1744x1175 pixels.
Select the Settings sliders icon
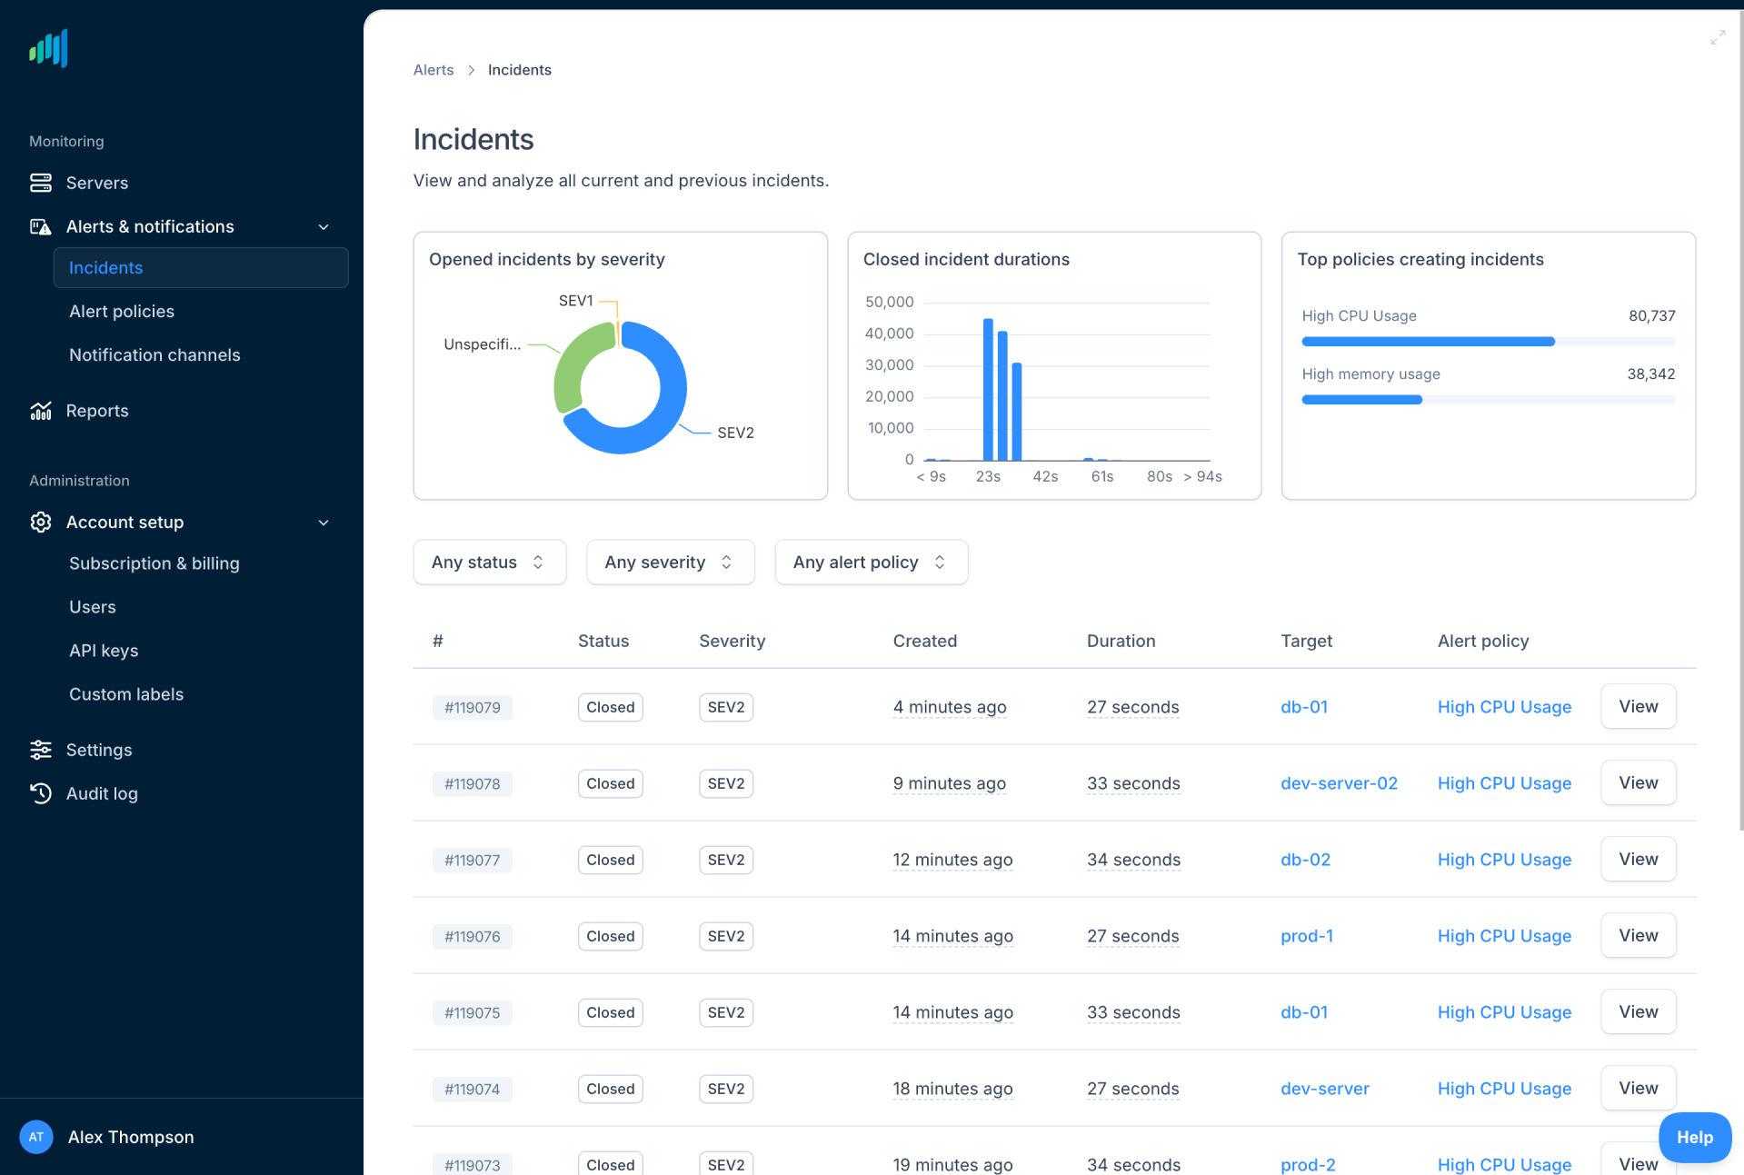click(x=40, y=749)
